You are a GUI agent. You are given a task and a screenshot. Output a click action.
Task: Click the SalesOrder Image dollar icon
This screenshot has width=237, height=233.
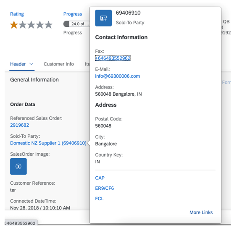(18, 166)
